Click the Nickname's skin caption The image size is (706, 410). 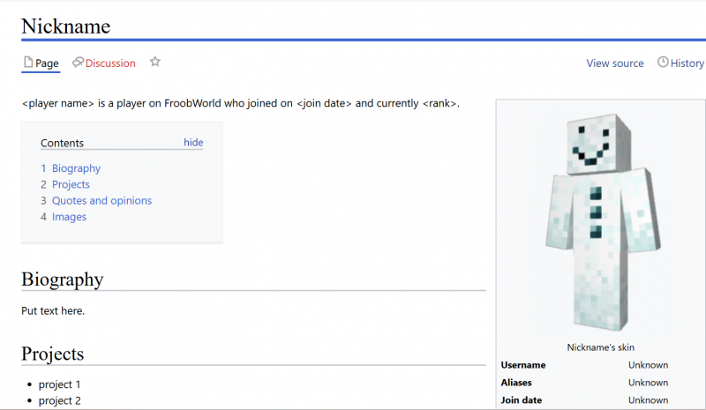[x=601, y=347]
